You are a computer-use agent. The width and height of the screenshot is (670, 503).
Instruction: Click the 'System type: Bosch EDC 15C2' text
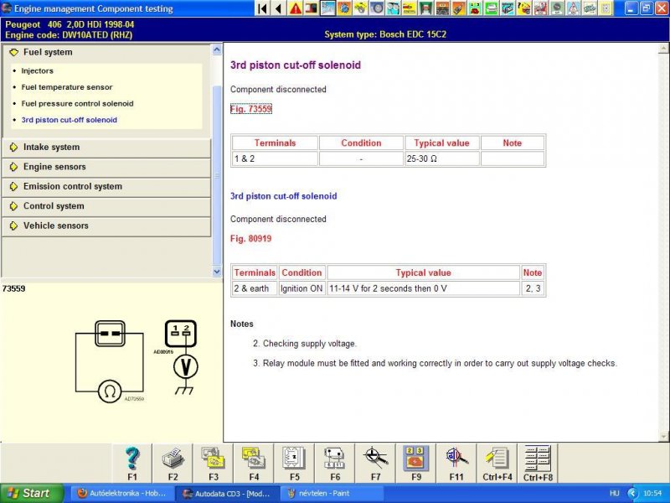click(385, 34)
